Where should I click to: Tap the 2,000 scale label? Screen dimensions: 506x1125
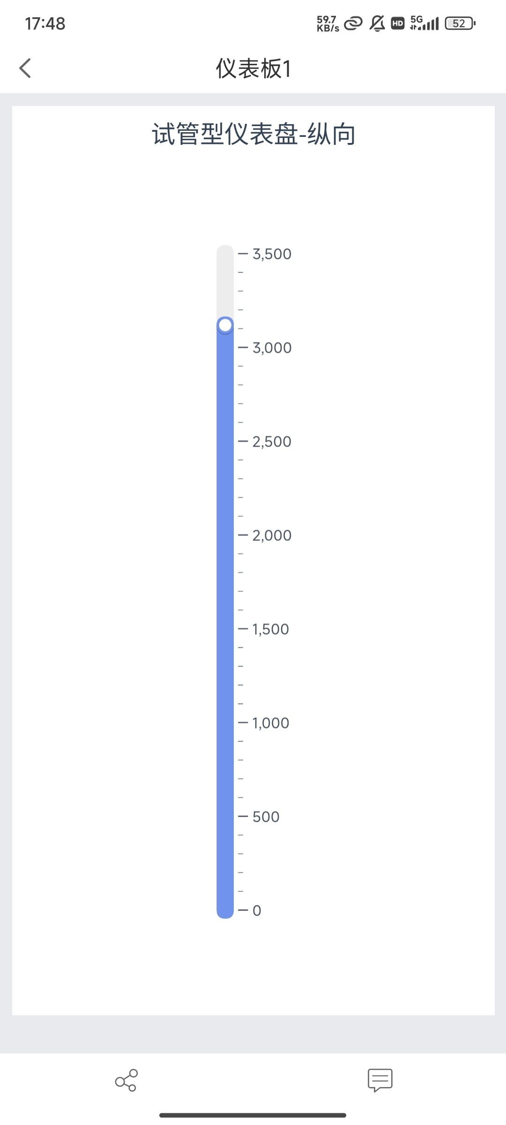coord(272,535)
